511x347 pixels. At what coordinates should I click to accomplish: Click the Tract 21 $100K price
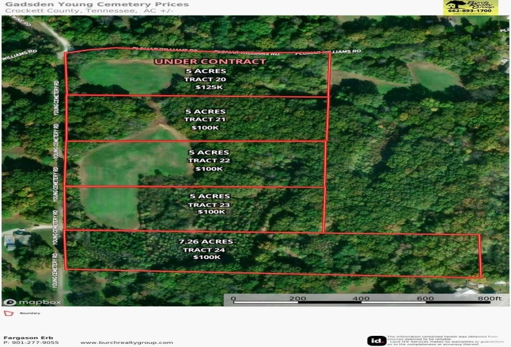[205, 128]
